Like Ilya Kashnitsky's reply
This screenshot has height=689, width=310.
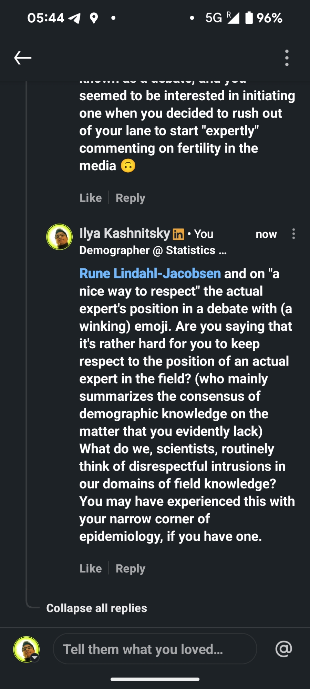[x=91, y=568]
